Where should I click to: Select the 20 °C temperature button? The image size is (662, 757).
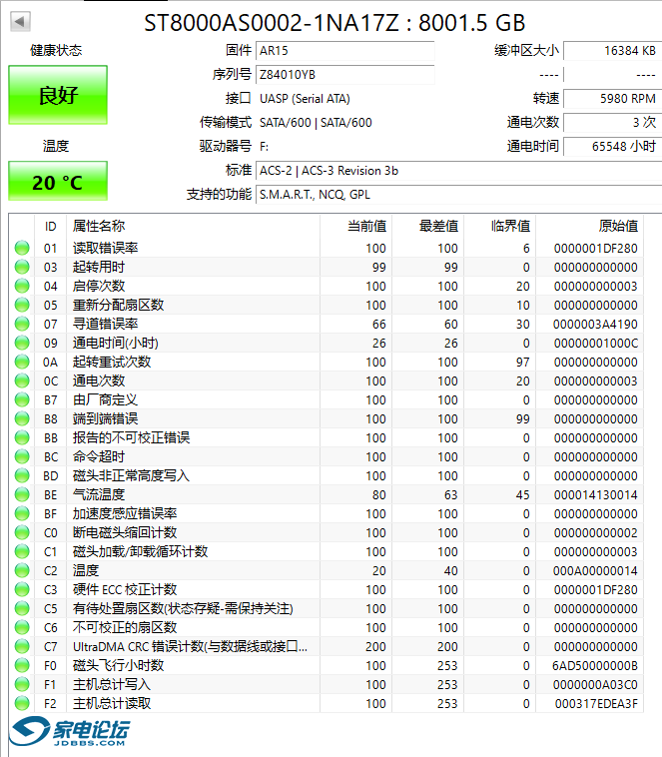click(58, 181)
